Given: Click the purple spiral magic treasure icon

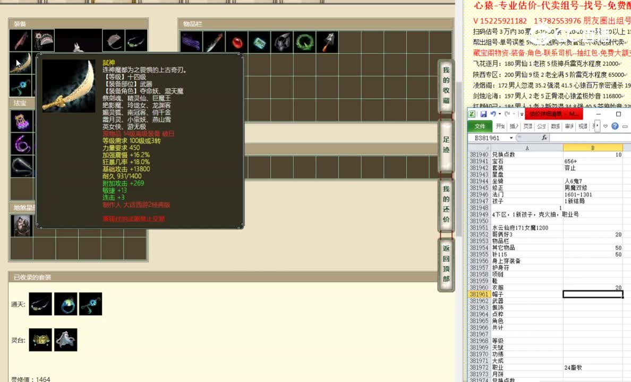Looking at the screenshot, I should pyautogui.click(x=22, y=144).
